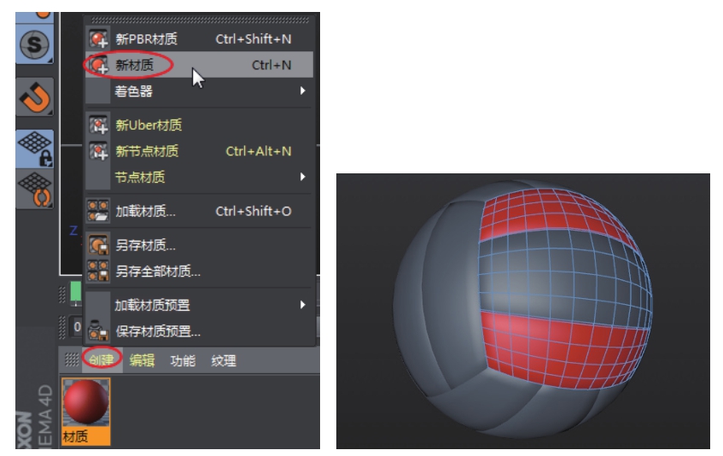Click the 保存材质预置 icon
Viewport: 723px width, 456px height.
click(99, 331)
